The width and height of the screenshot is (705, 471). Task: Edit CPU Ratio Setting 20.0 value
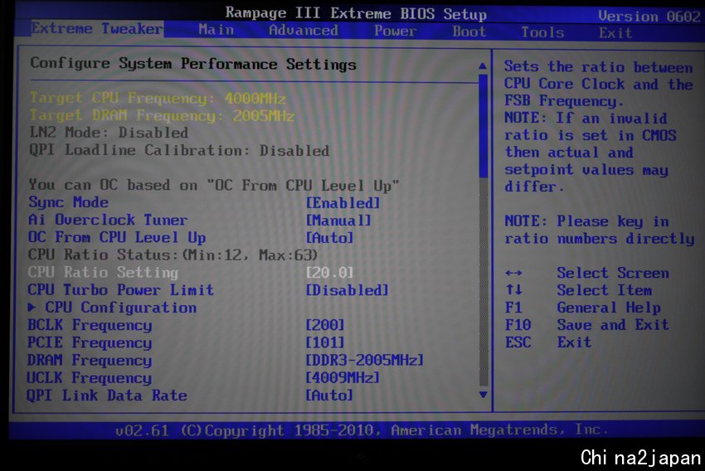[329, 272]
